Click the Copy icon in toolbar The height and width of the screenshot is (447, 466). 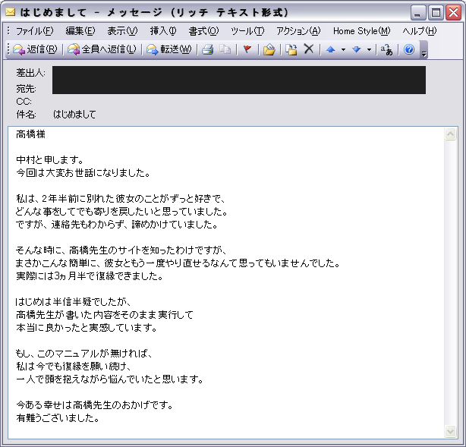coord(225,49)
